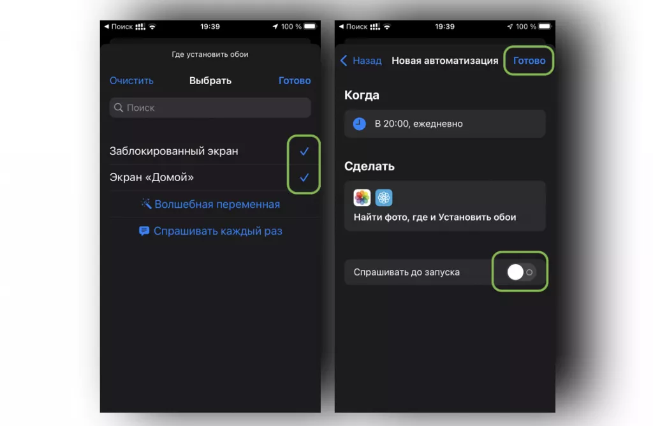
Task: Tap the back chevron beside Назад
Action: [344, 61]
